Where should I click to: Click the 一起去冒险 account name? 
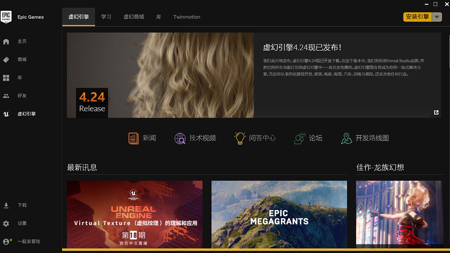(x=29, y=242)
